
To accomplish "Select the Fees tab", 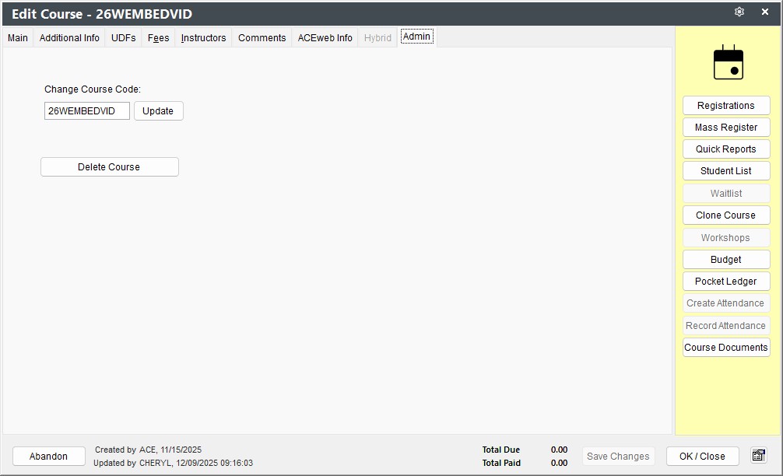I will (x=158, y=38).
